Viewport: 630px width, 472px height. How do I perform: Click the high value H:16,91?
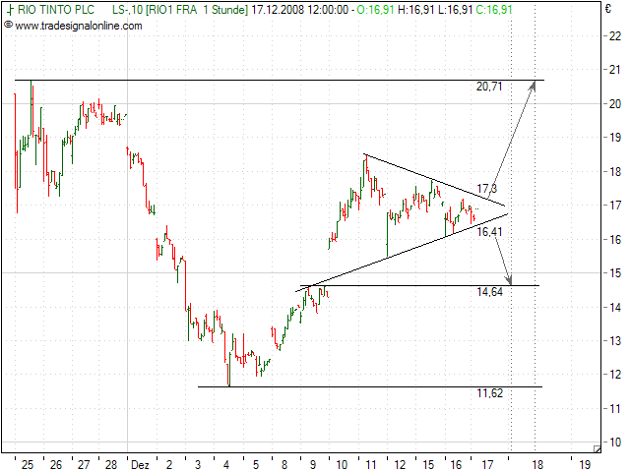pyautogui.click(x=415, y=9)
